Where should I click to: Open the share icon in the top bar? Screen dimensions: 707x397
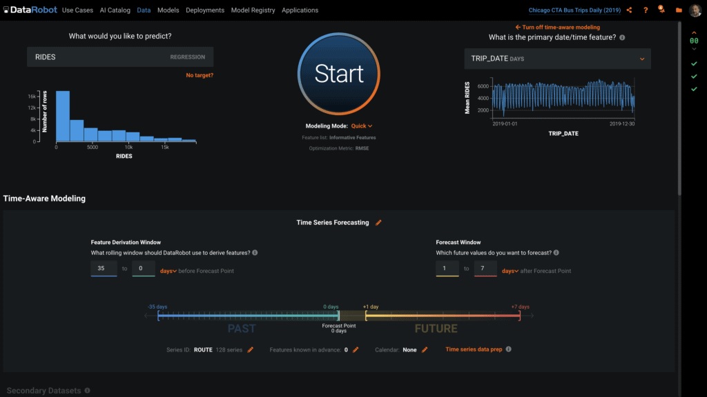pyautogui.click(x=629, y=10)
